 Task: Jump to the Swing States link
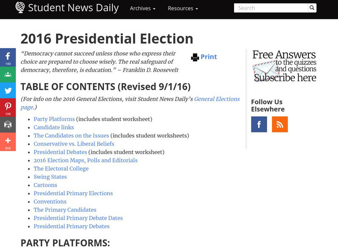point(50,177)
